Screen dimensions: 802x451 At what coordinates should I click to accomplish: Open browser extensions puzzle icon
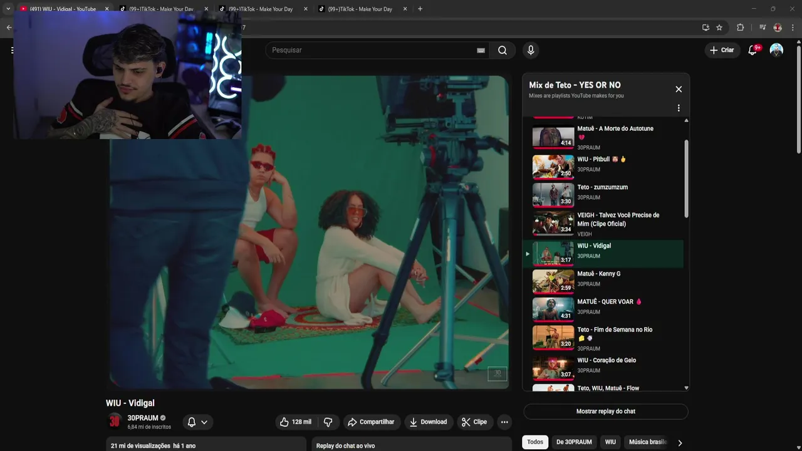[740, 28]
